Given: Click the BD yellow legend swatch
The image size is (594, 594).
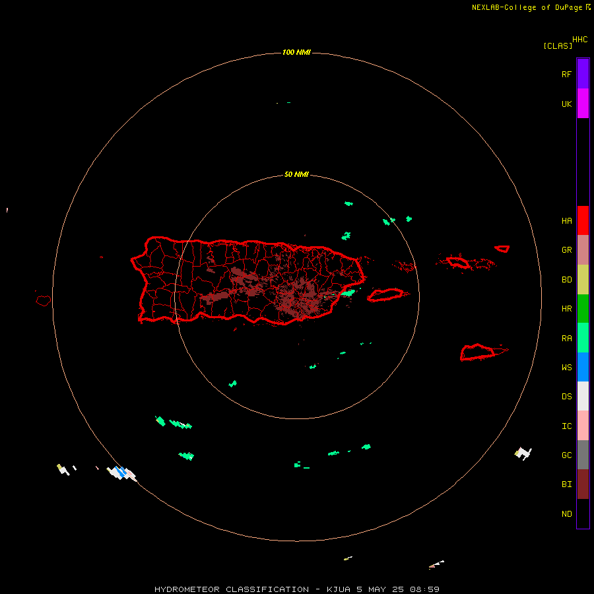Looking at the screenshot, I should [583, 280].
